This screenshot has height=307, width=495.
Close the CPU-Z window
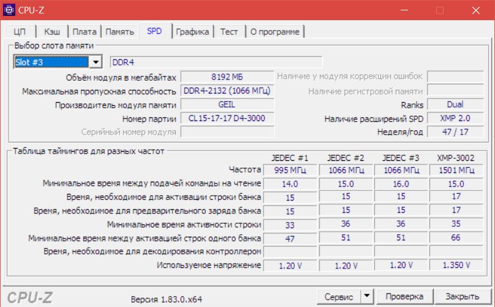point(476,10)
